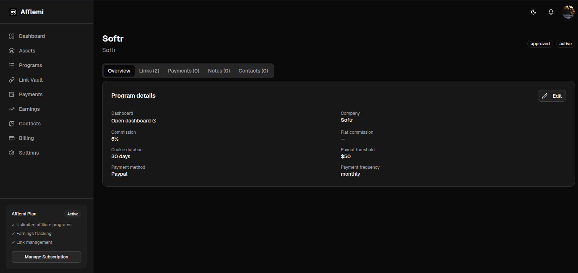Click the approved status badge
The width and height of the screenshot is (578, 273).
click(540, 44)
